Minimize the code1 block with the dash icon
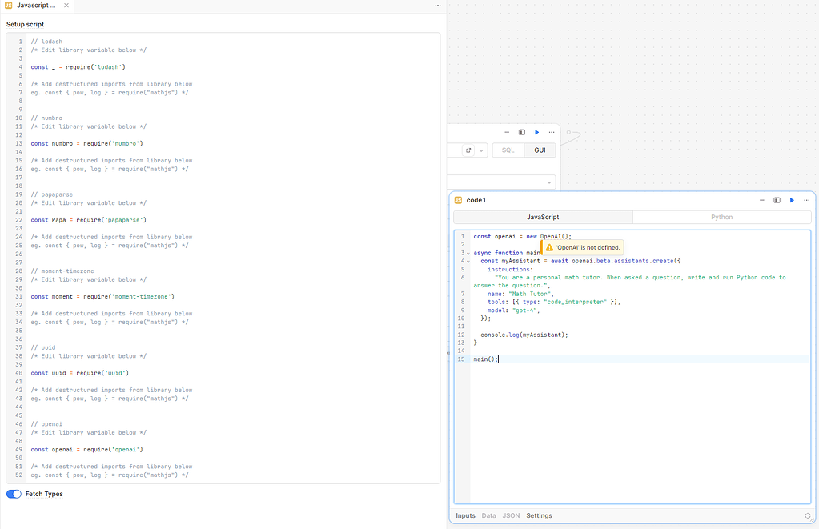 pos(761,200)
